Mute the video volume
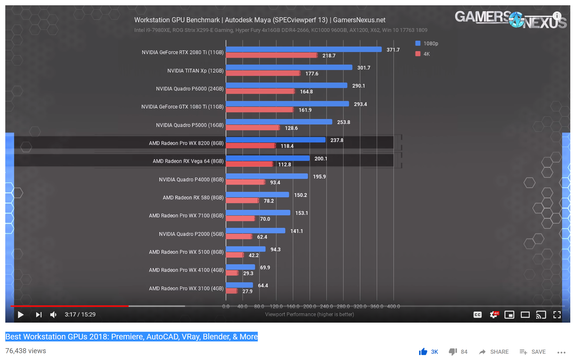Image resolution: width=575 pixels, height=362 pixels. click(54, 315)
